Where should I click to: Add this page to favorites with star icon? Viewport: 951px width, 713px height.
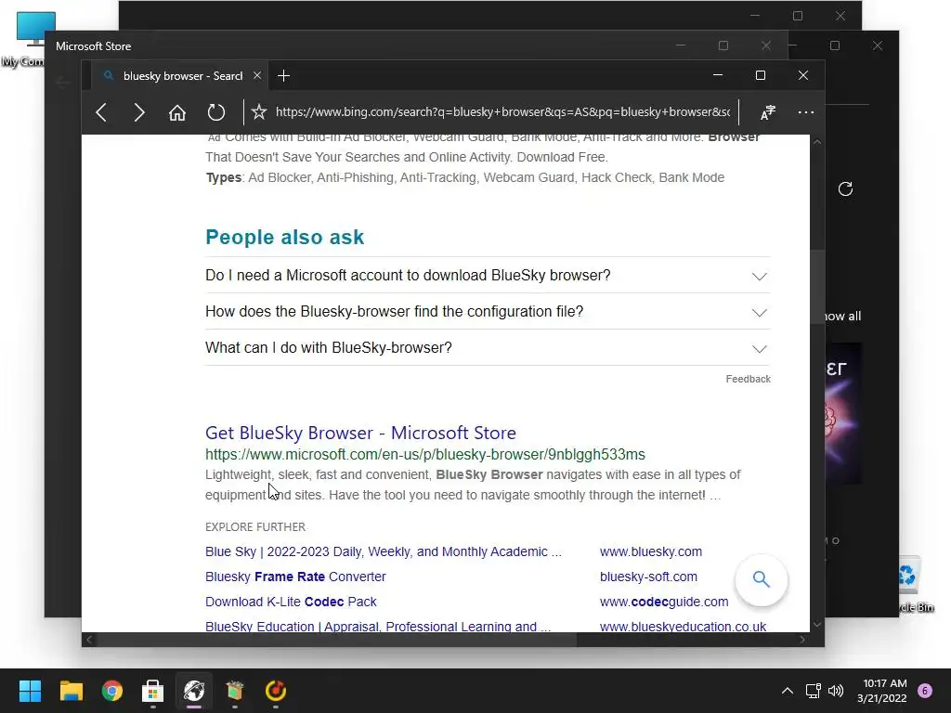click(259, 111)
